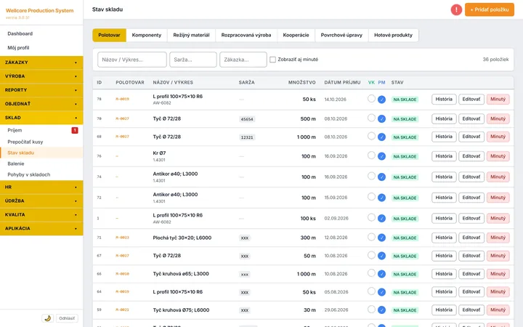
Task: Toggle PM checkmark for Tyč kruhová ø65 row
Action: click(x=381, y=274)
